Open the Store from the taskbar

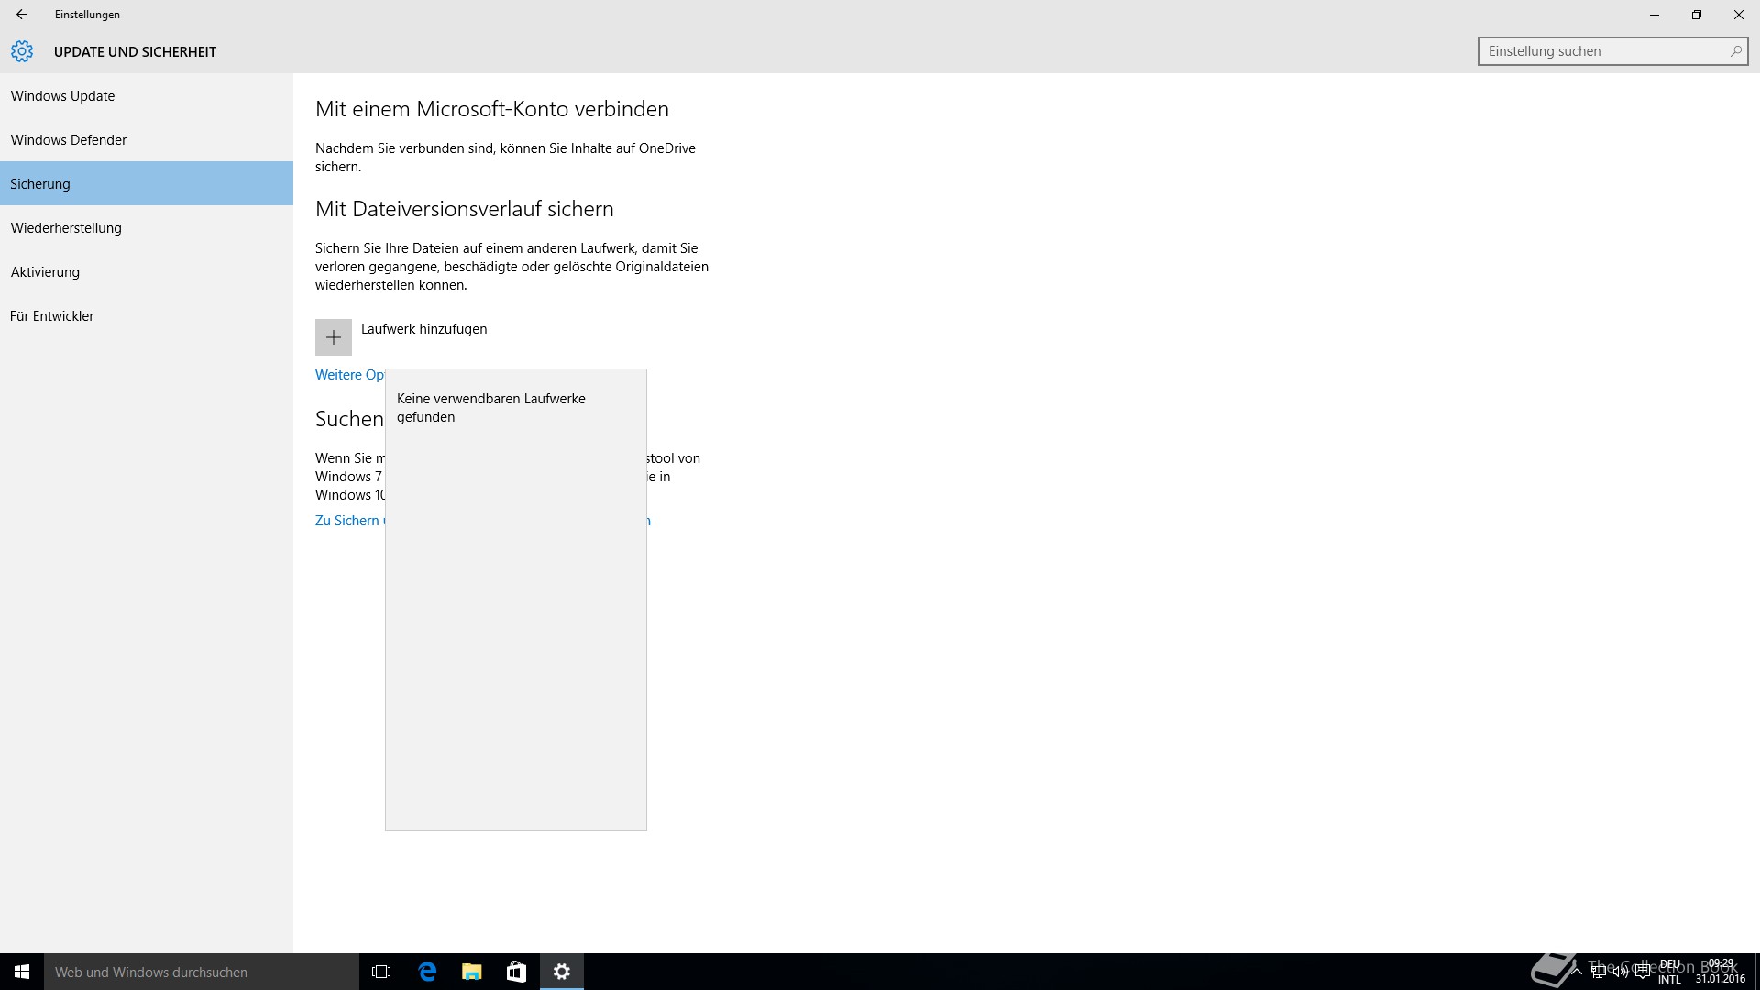516,972
